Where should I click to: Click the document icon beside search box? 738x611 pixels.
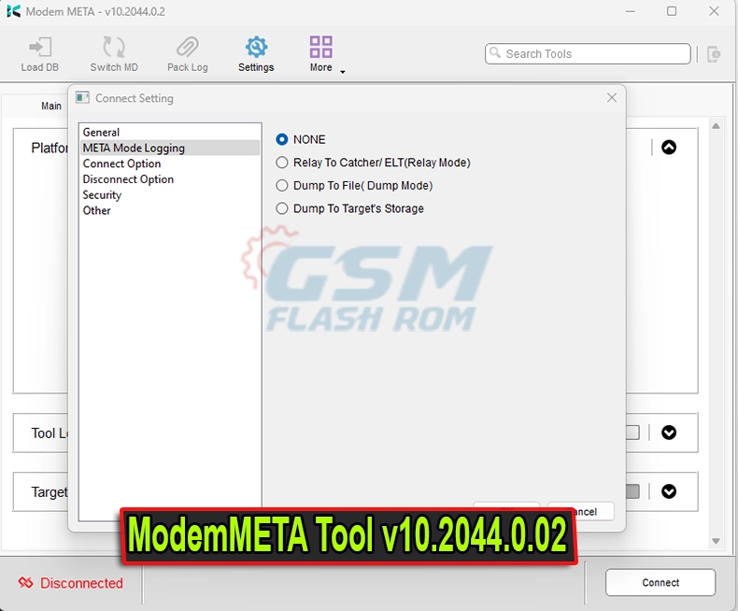coord(714,54)
